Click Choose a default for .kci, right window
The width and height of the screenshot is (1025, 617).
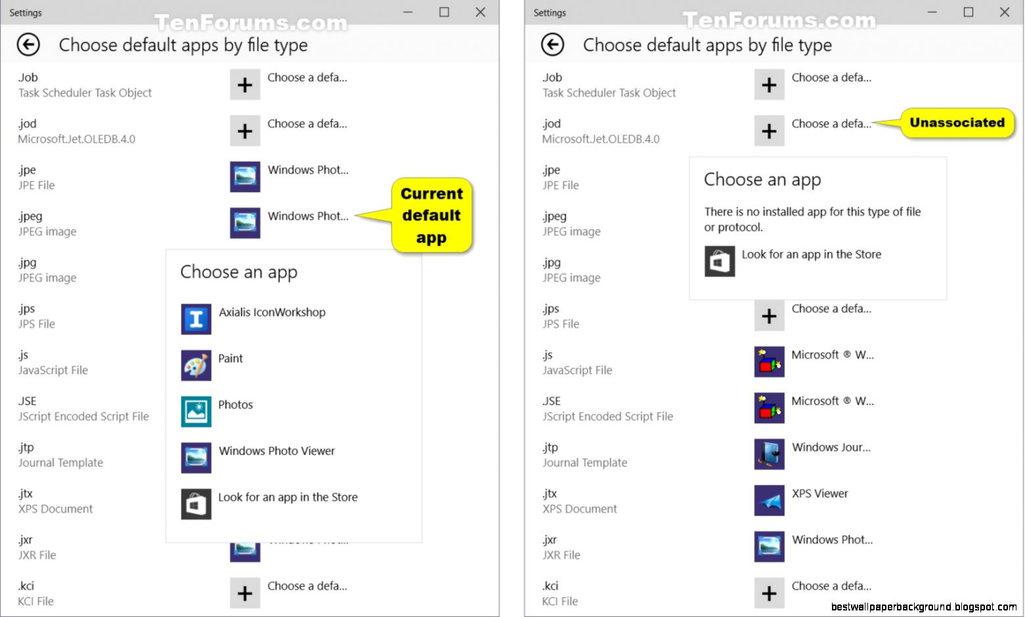point(831,586)
